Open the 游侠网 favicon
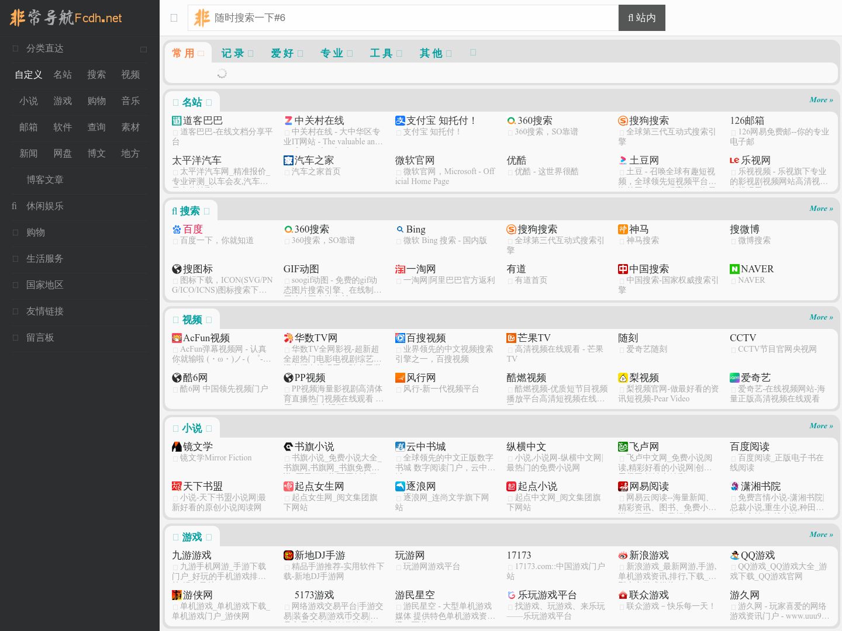 177,595
